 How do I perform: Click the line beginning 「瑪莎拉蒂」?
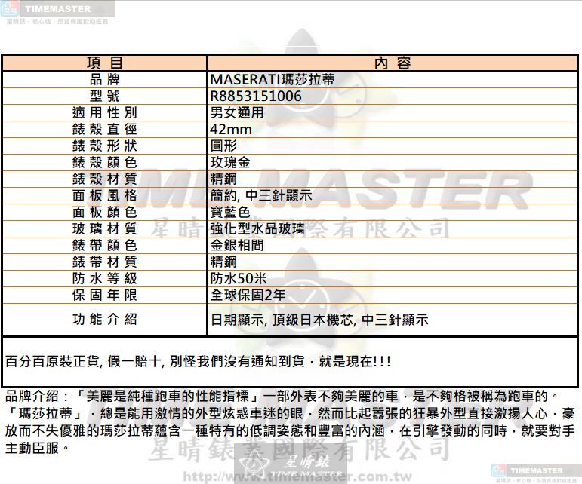[290, 414]
